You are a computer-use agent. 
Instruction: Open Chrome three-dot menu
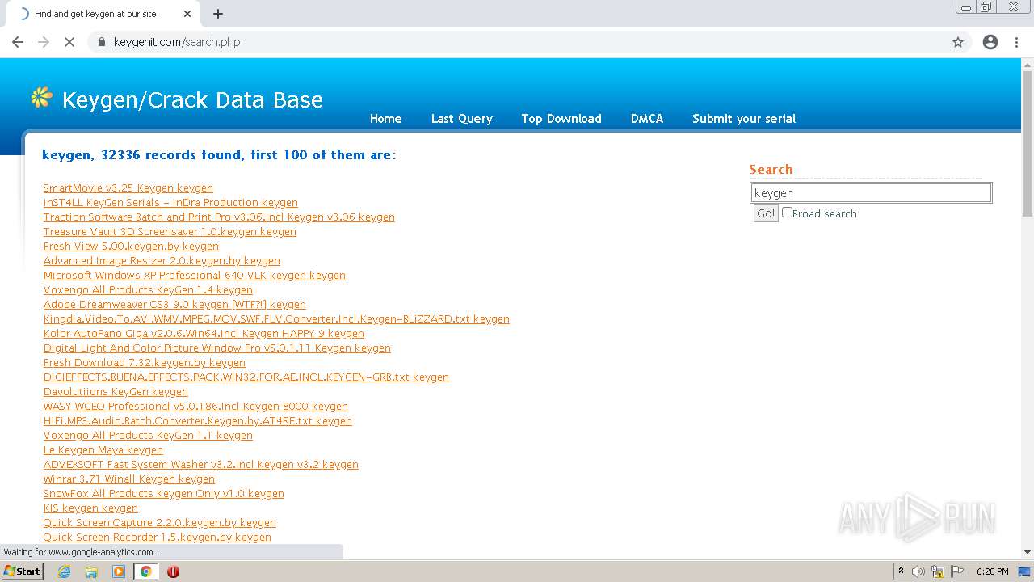click(1017, 42)
